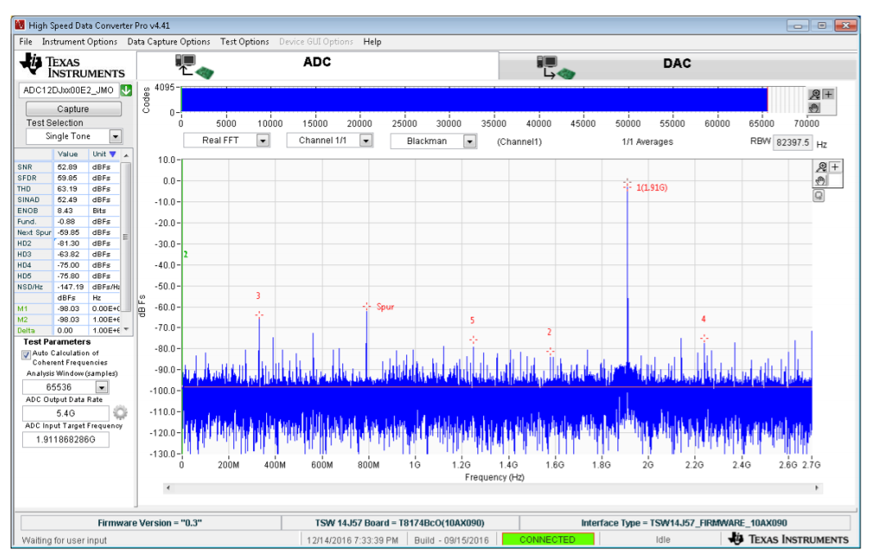Click the right arrow of the horizontal plot scrollbar
Image resolution: width=894 pixels, height=555 pixels.
tap(816, 488)
